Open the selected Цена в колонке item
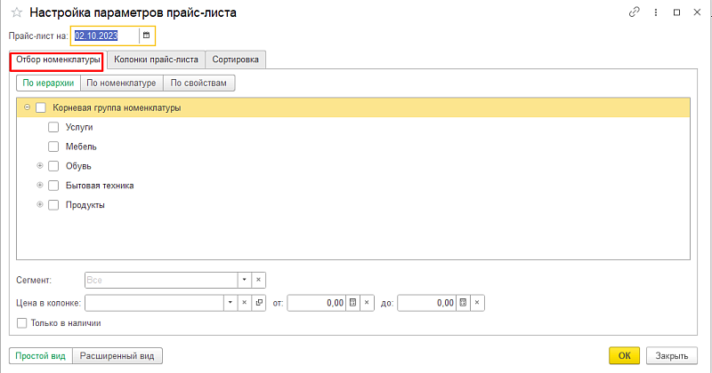Viewport: 712px width, 373px height. 259,303
